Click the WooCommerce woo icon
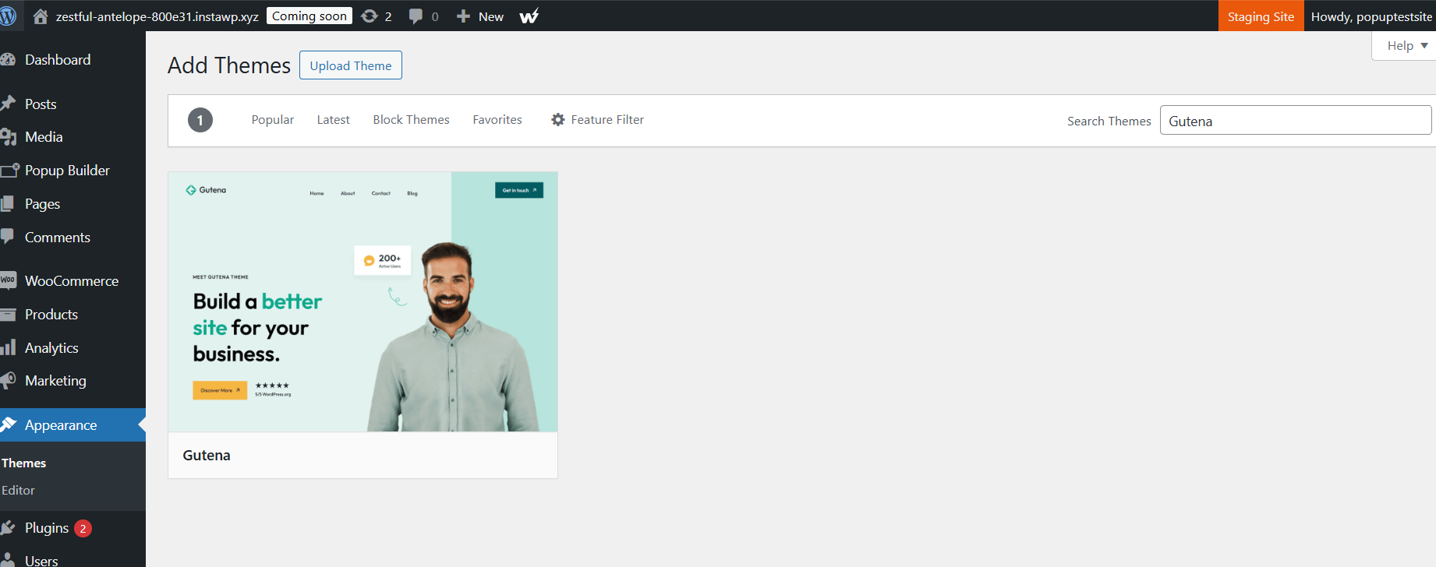The width and height of the screenshot is (1436, 567). pyautogui.click(x=8, y=280)
